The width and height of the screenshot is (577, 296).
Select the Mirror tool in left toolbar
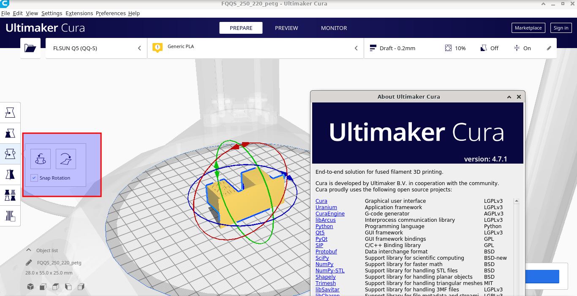[x=10, y=175]
